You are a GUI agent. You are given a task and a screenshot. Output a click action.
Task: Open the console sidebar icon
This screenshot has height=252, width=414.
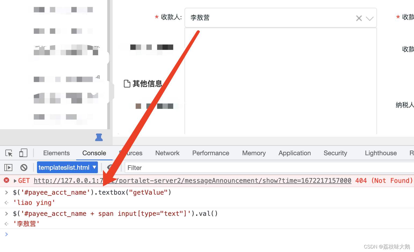click(x=8, y=167)
